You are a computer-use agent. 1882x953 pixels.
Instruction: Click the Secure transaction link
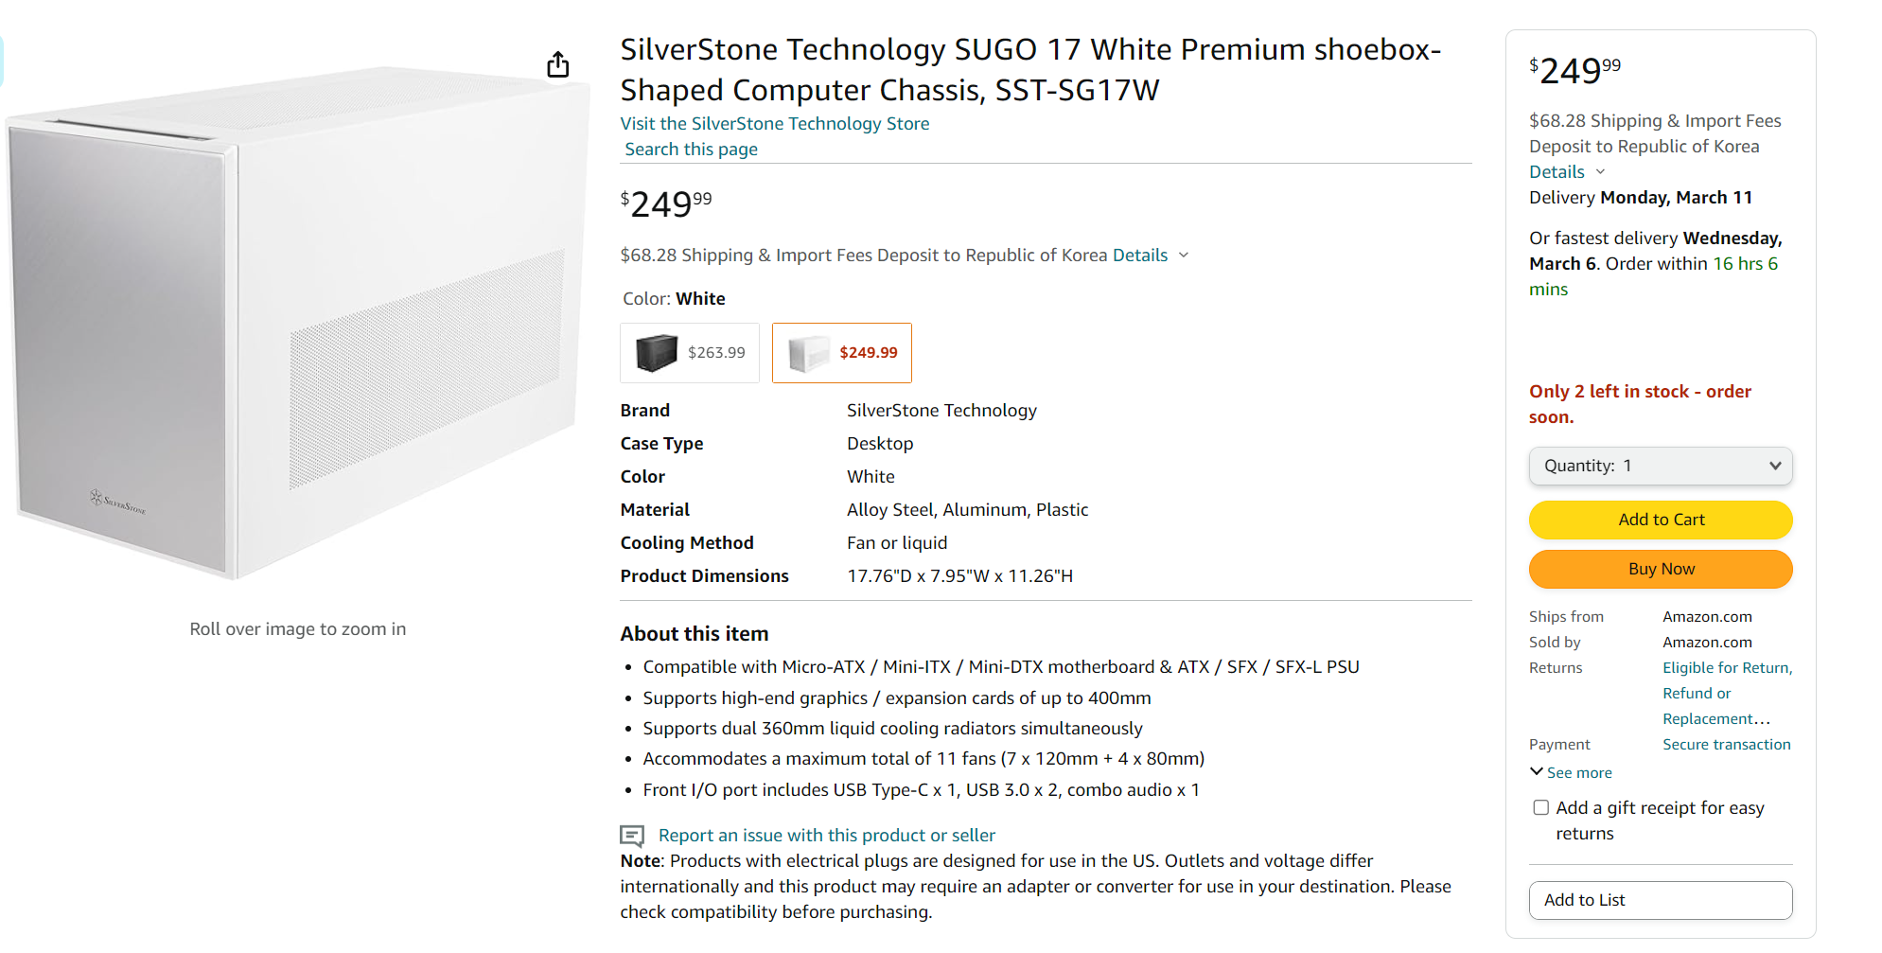click(1727, 745)
